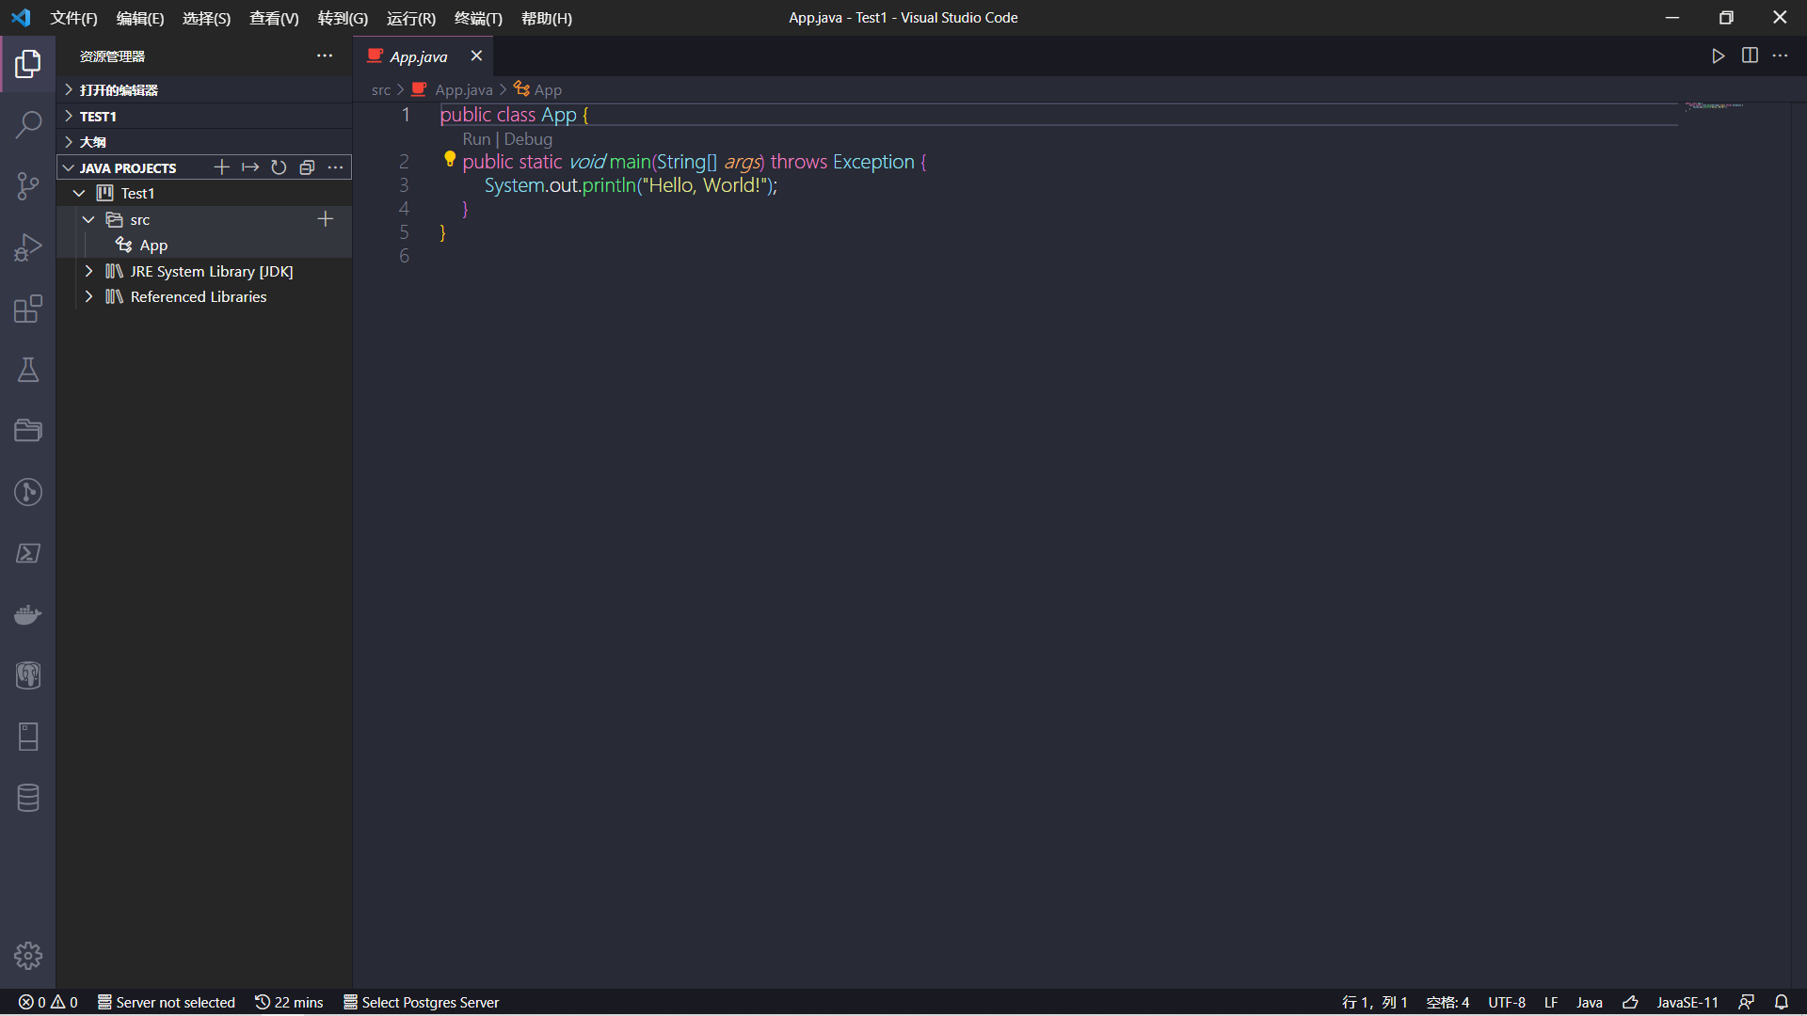Open the 终端(T) menu

478,18
